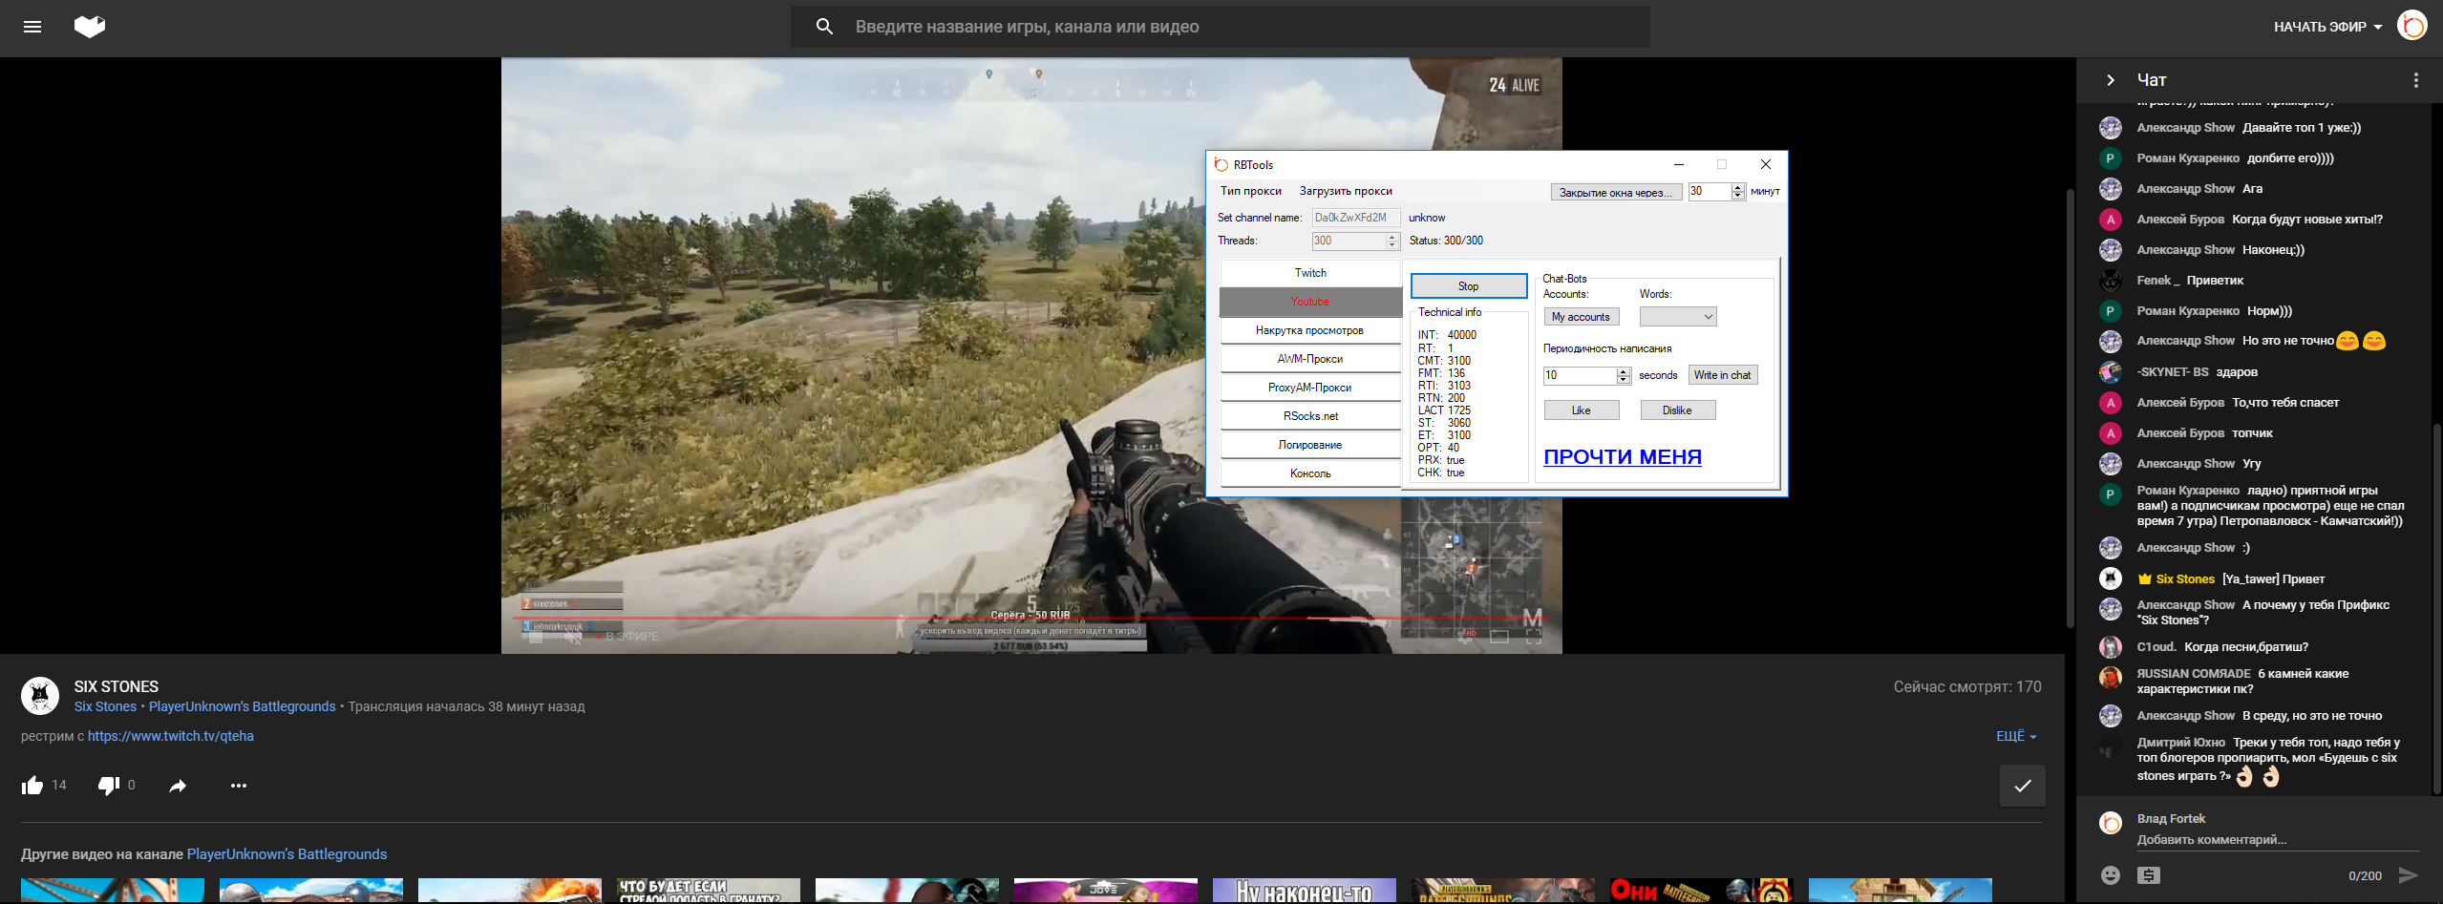Collapse the chat panel with chevron
The height and width of the screenshot is (904, 2443).
click(x=2111, y=80)
